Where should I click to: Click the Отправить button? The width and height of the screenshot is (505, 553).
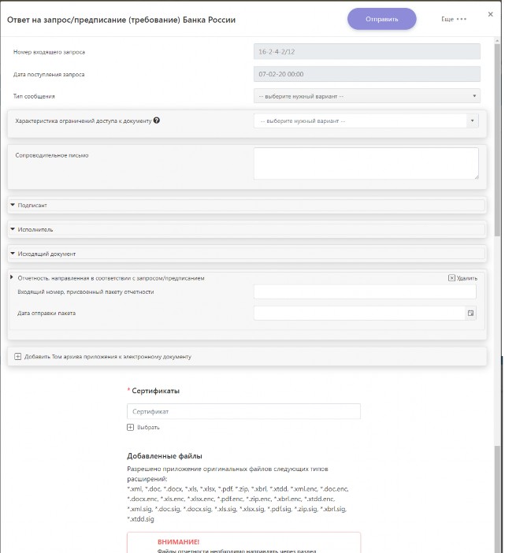click(381, 19)
